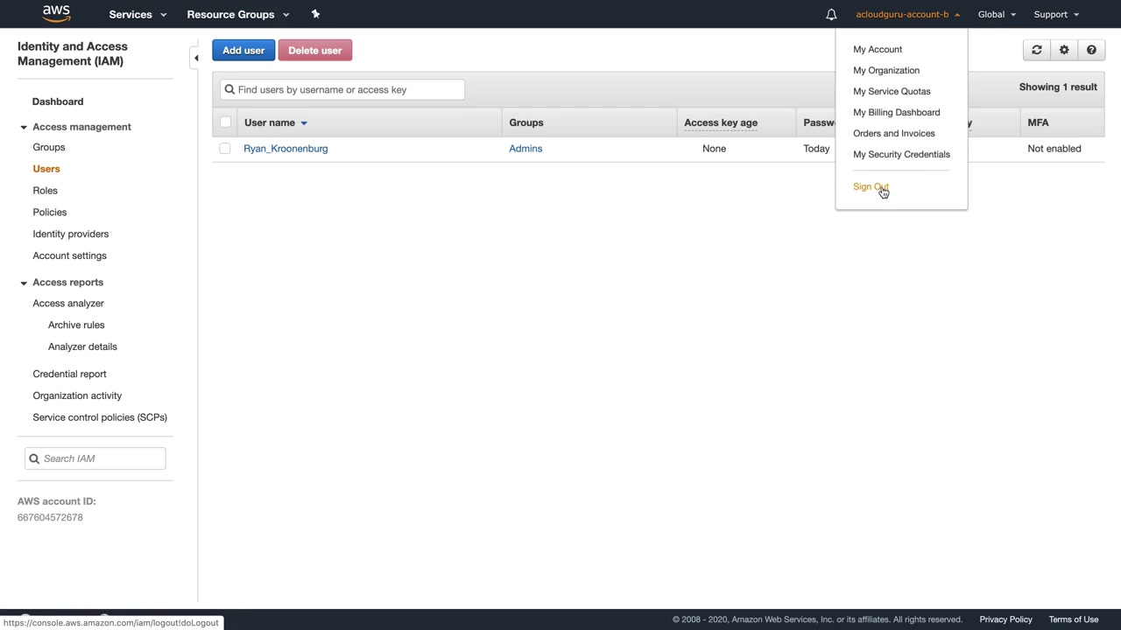Open My Service Quotas
Screen dimensions: 1121x630
892,92
